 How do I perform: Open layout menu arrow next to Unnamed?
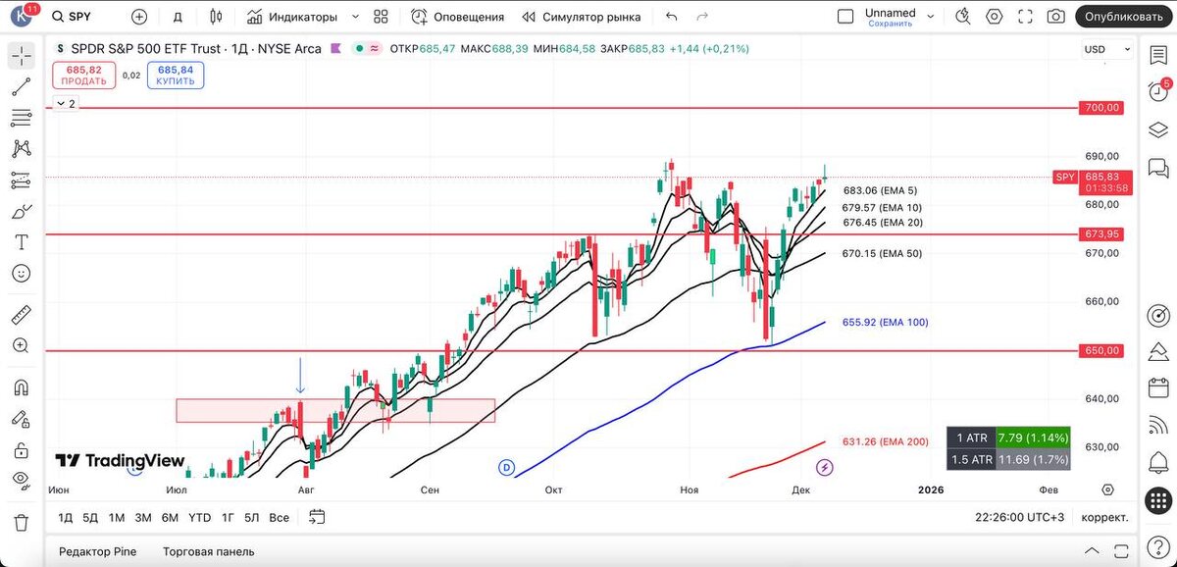[x=932, y=17]
